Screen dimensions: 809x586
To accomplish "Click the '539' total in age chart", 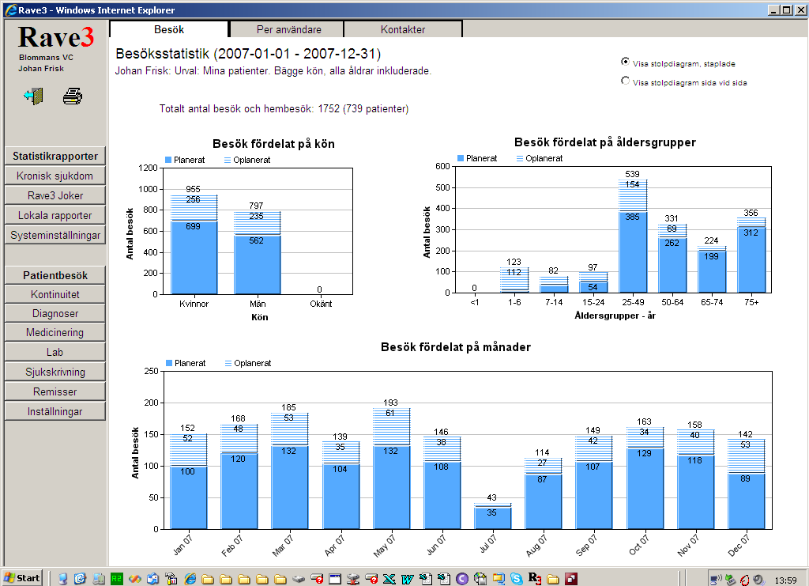I will point(632,174).
